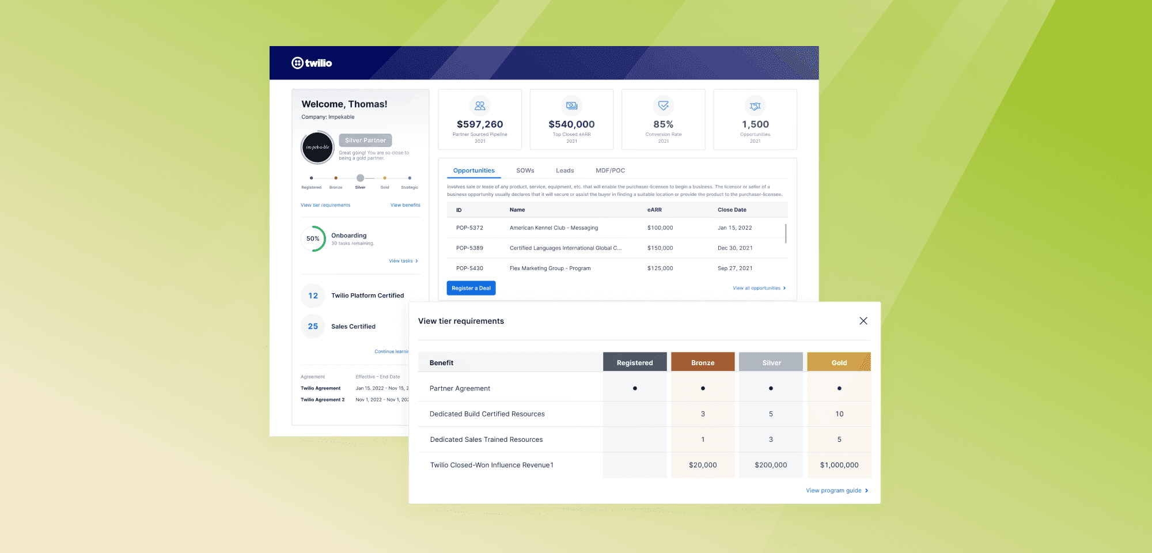
Task: Click Dedicated Build Certified Resources row label
Action: (487, 414)
